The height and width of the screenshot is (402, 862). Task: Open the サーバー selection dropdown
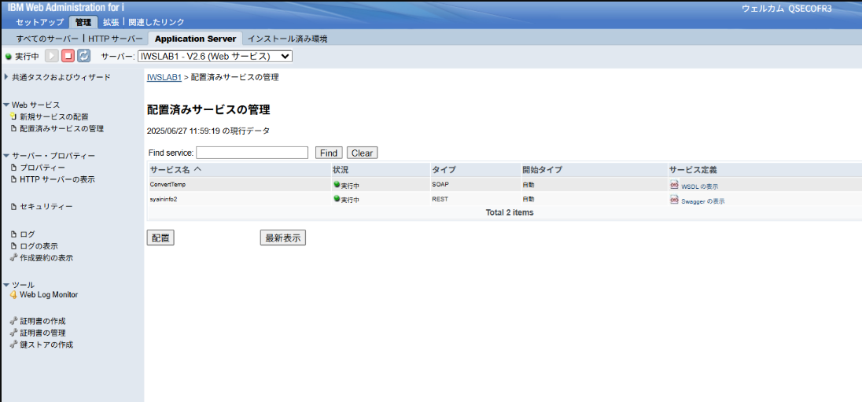[x=215, y=56]
